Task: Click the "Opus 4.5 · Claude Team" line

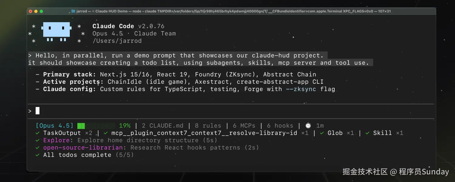Action: 134,33
